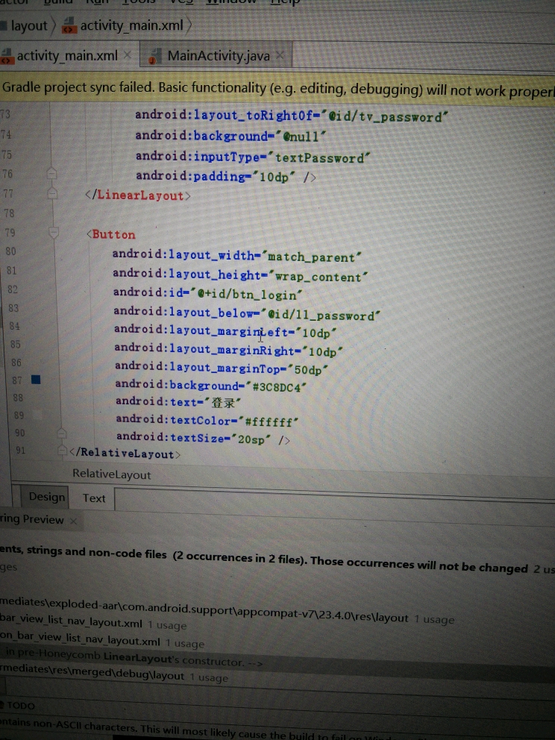Viewport: 555px width, 740px height.
Task: Click line number 87 in the gutter
Action: click(x=17, y=380)
